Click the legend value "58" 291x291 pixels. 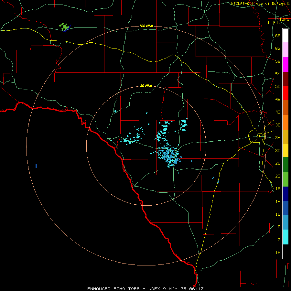click(278, 61)
